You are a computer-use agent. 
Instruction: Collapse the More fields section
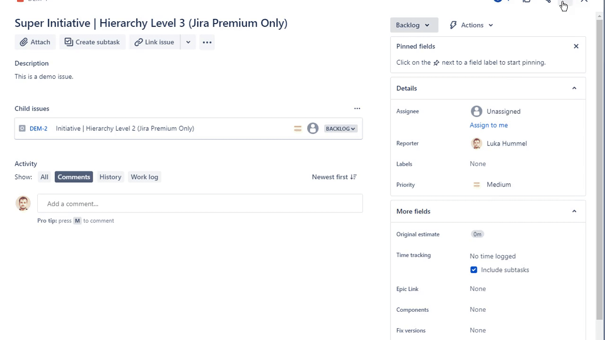click(574, 211)
